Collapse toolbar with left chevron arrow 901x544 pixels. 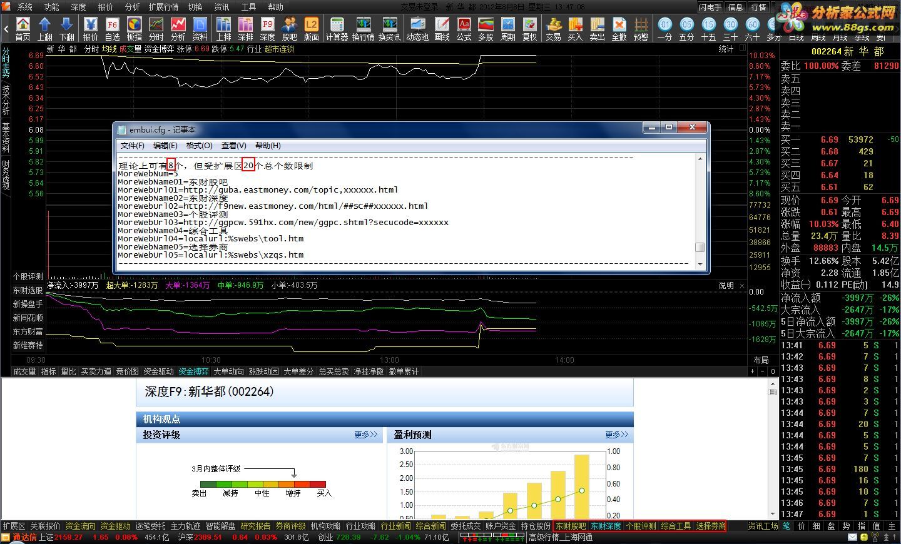6,29
